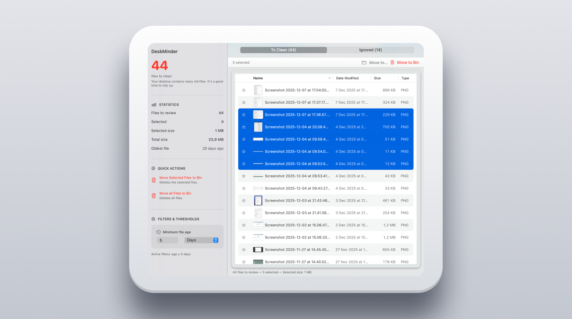Click the thumbnail of Screenshot 2025-12-03 at 21.43

coord(258,200)
